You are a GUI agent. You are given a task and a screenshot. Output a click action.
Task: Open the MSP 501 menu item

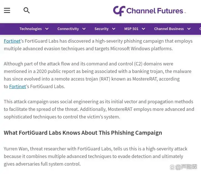[131, 29]
